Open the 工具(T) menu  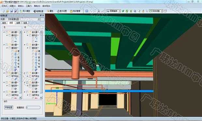click(29, 6)
